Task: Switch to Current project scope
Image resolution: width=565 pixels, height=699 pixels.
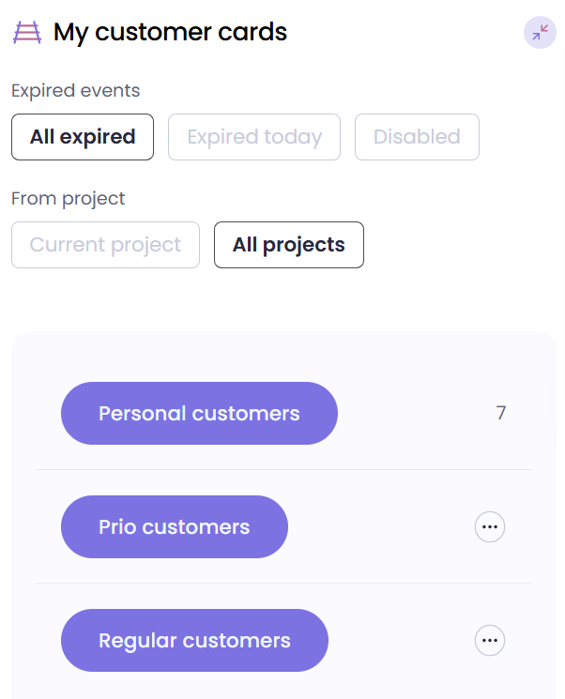Action: coord(105,245)
